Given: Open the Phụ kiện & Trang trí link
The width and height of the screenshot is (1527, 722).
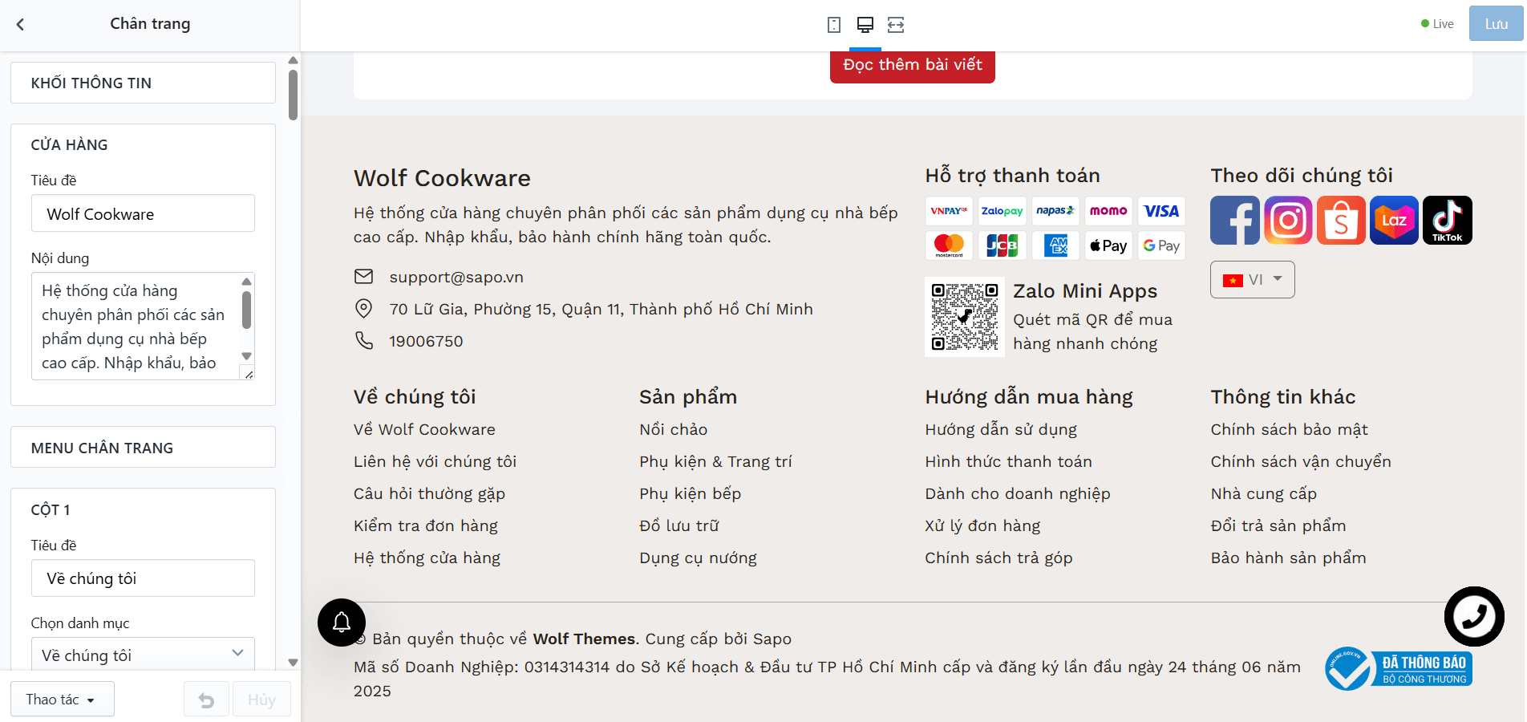Looking at the screenshot, I should (x=715, y=461).
